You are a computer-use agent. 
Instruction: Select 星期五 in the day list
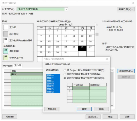[53, 86]
